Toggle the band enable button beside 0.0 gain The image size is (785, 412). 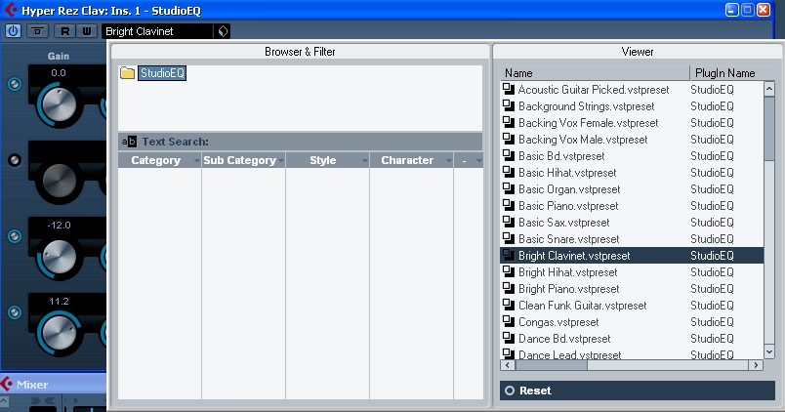pos(15,84)
